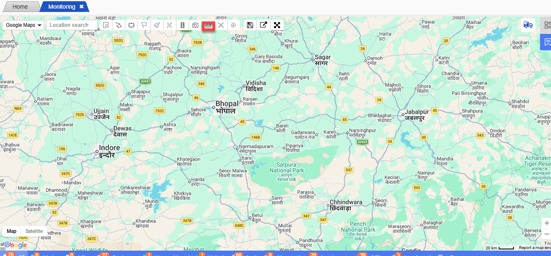Viewport: 551px width, 256px height.
Task: Toggle fullscreen map view
Action: 277,25
